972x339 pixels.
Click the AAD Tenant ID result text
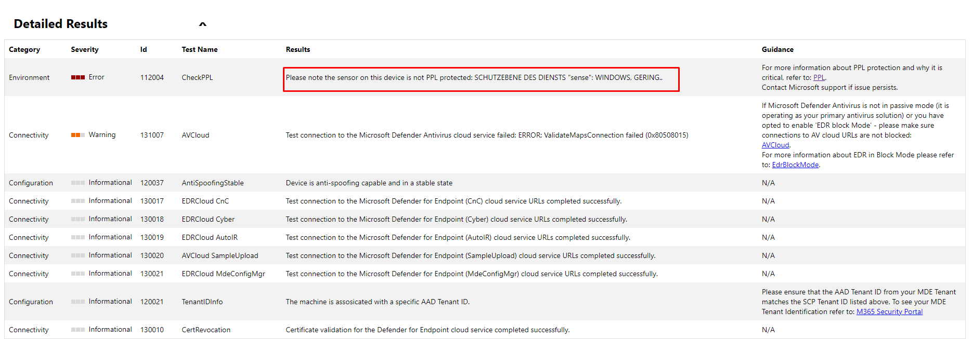pos(378,302)
